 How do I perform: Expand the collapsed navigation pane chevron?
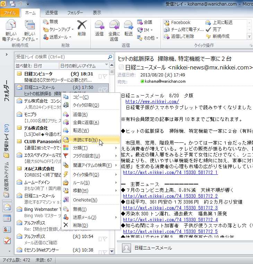pyautogui.click(x=7, y=55)
